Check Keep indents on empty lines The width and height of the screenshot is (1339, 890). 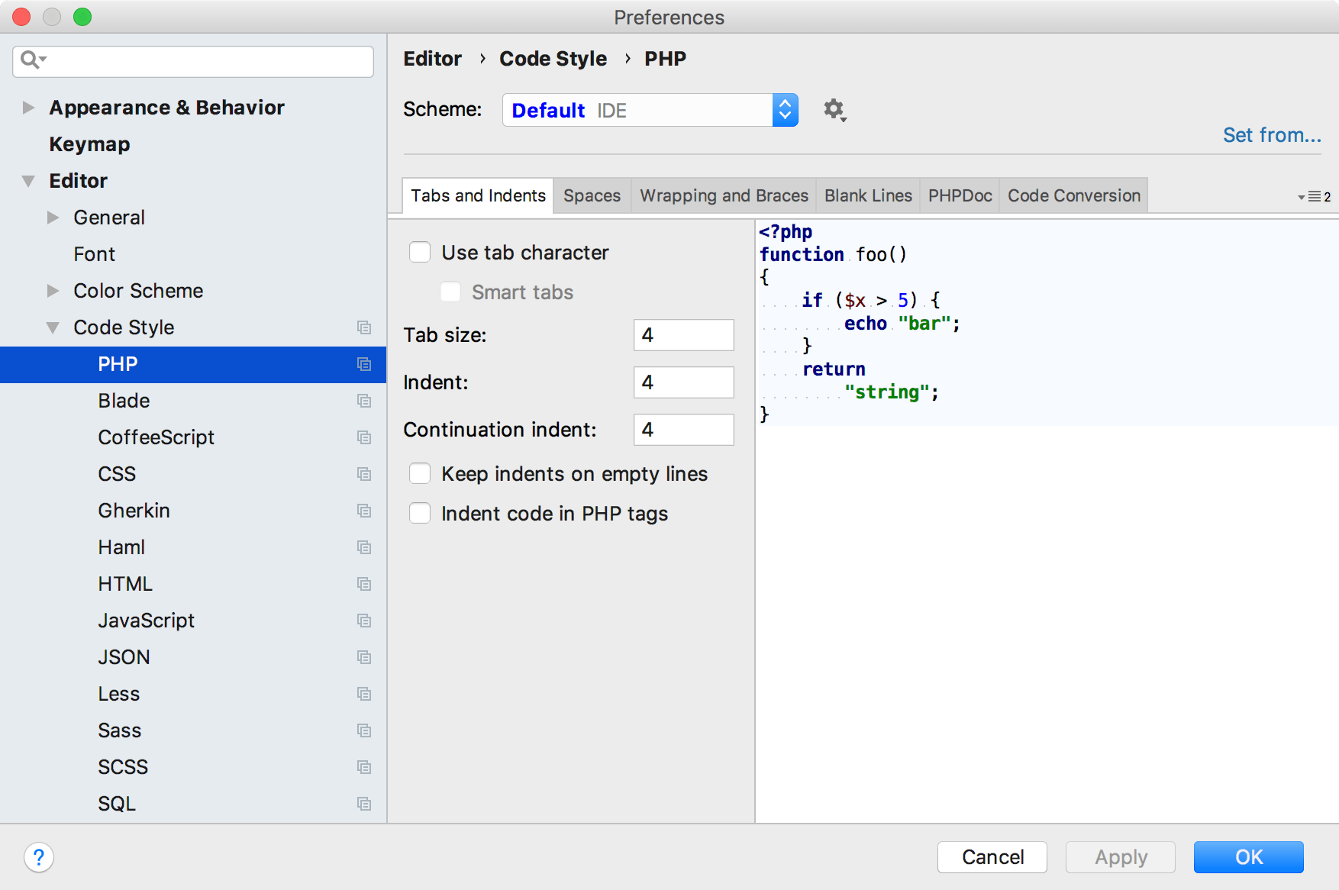click(420, 473)
